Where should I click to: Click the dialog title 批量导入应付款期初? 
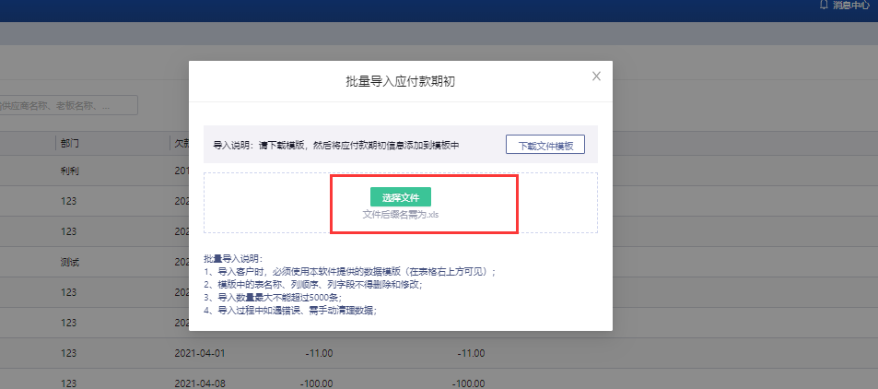coord(400,81)
